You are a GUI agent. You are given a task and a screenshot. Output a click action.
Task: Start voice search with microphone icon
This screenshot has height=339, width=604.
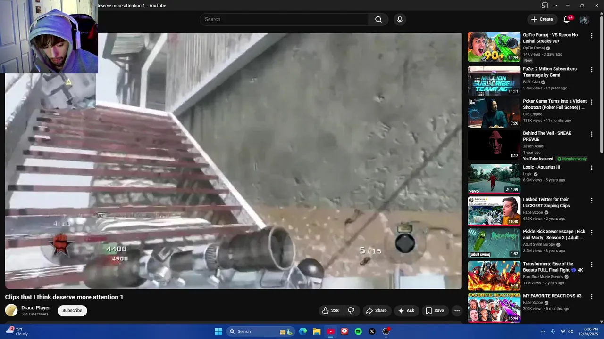(x=400, y=19)
